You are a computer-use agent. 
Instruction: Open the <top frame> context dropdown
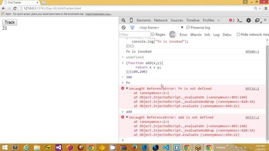coord(161,28)
